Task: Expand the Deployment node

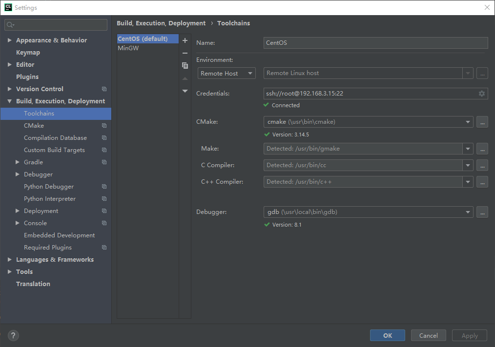Action: pyautogui.click(x=18, y=211)
